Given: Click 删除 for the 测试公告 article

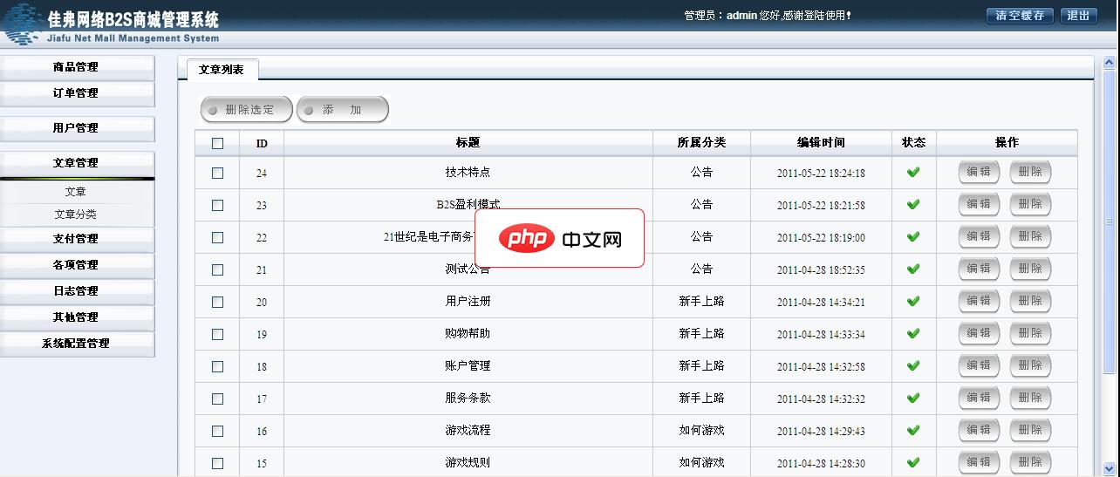Looking at the screenshot, I should pyautogui.click(x=1030, y=269).
